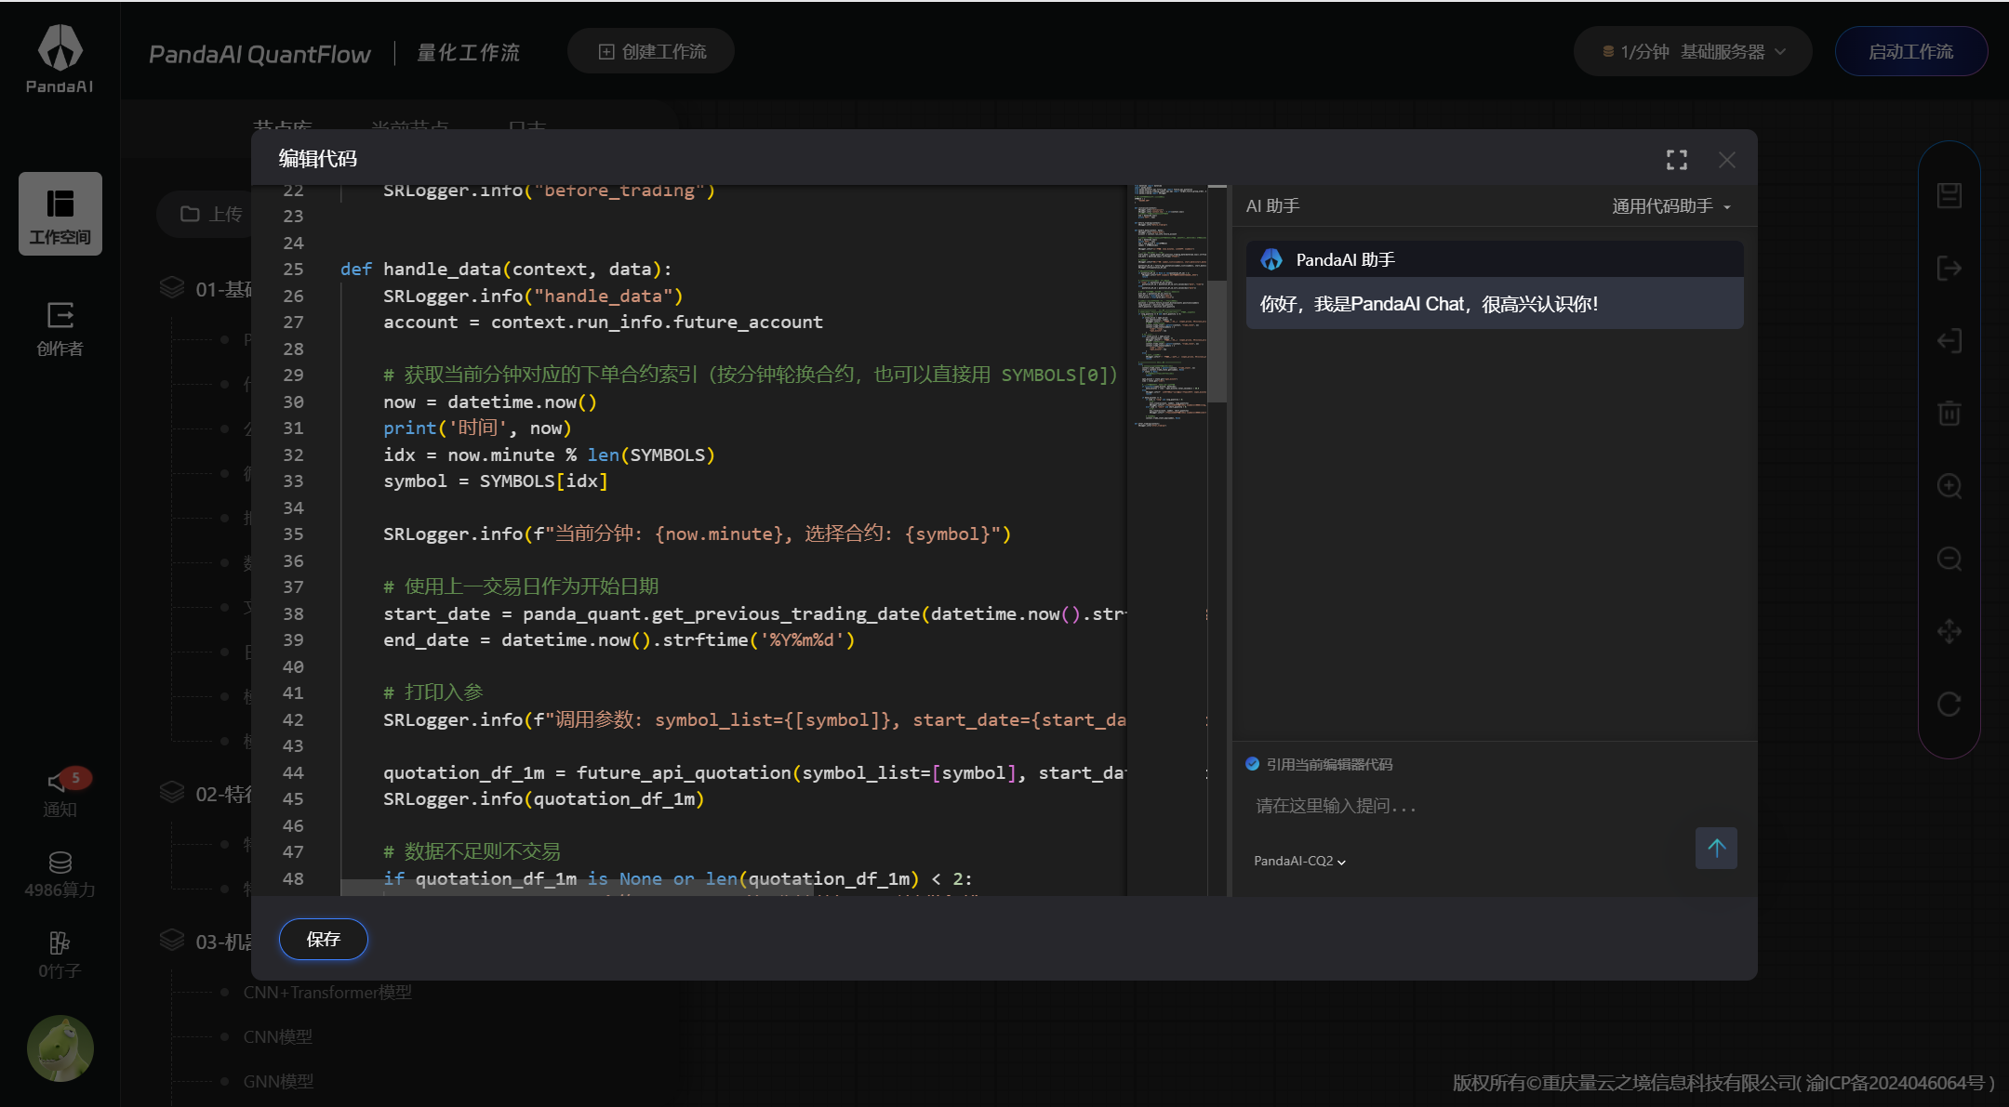The image size is (2009, 1107).
Task: Click the move/pan arrows icon
Action: coord(1949,631)
